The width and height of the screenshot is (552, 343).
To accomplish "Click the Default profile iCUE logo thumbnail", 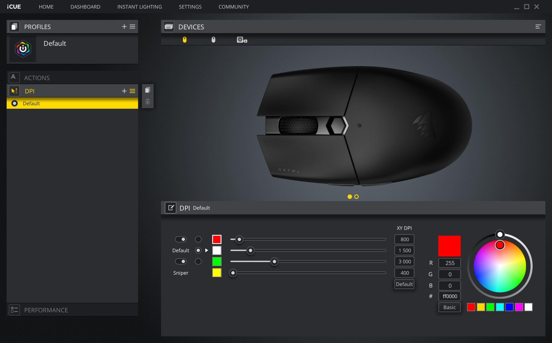I will tap(23, 49).
